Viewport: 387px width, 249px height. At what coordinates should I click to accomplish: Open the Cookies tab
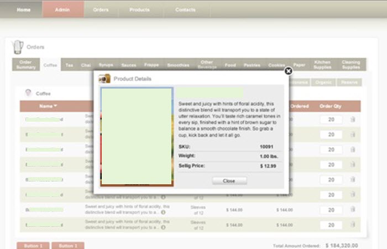click(x=276, y=65)
